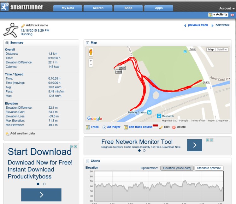Click the next track arrow icon
The width and height of the screenshot is (236, 204).
tap(212, 26)
